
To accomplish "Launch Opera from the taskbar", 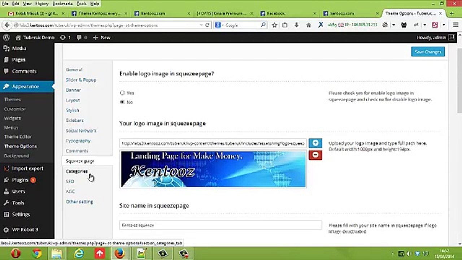I will click(x=16, y=253).
